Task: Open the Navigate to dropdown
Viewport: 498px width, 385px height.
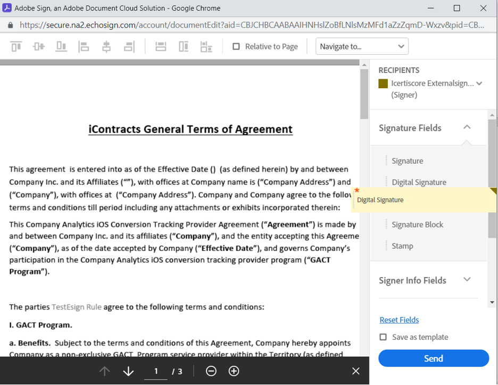Action: (x=362, y=47)
